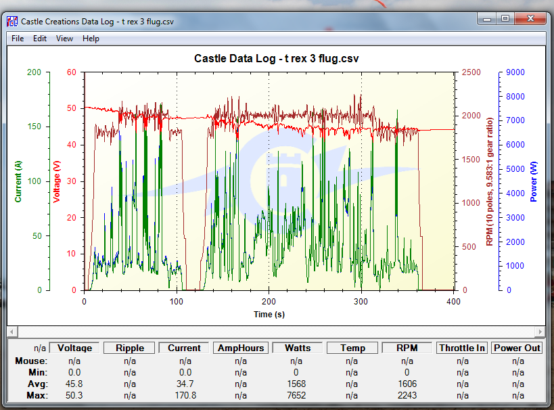Image resolution: width=554 pixels, height=410 pixels.
Task: Toggle the Voltage data series button
Action: [74, 348]
